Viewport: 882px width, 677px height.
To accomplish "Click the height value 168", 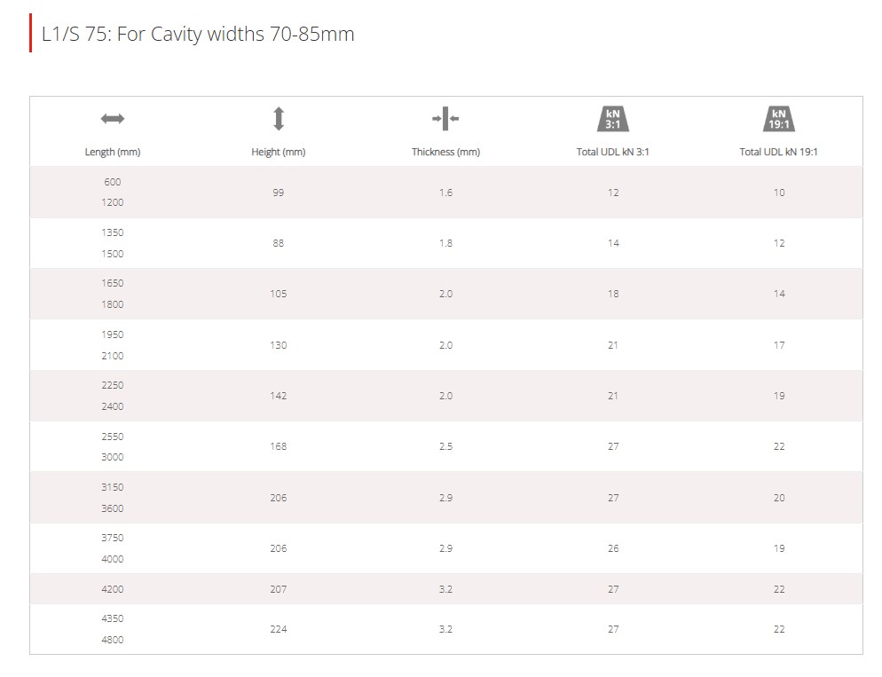I will (279, 446).
